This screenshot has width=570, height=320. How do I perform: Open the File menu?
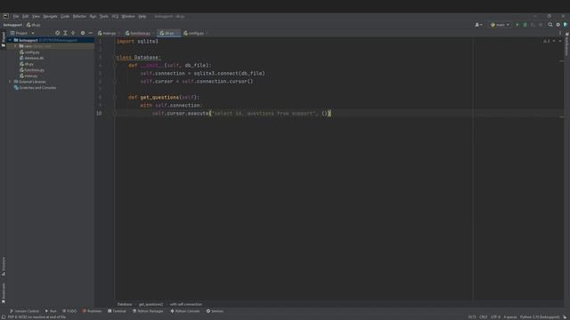pos(16,16)
